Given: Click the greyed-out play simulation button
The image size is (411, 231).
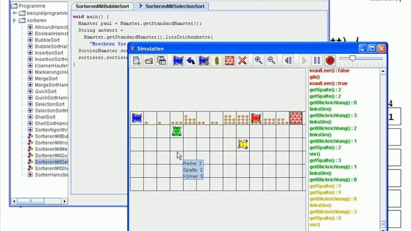Looking at the screenshot, I should click(x=304, y=60).
